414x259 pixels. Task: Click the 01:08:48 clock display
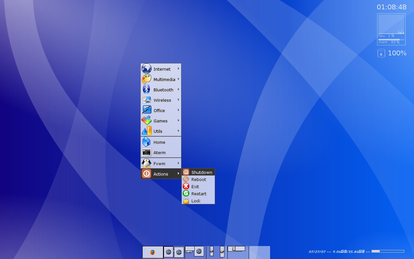(391, 7)
